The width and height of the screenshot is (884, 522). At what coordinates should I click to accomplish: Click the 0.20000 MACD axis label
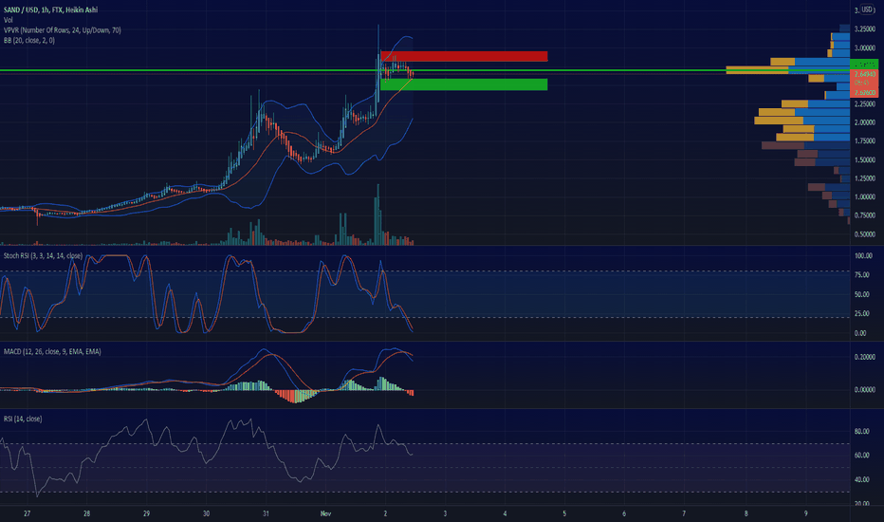pyautogui.click(x=865, y=357)
